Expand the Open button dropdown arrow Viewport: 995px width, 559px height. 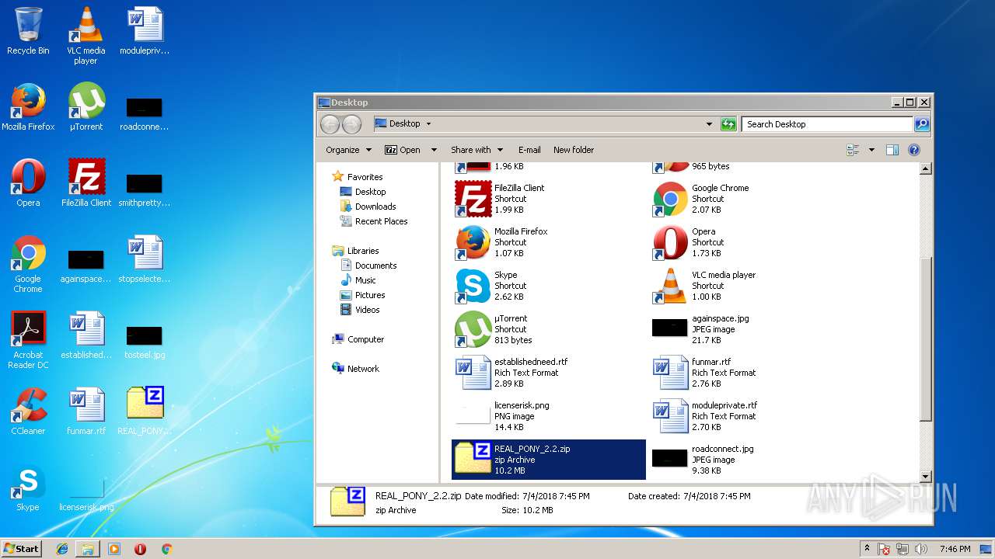click(434, 150)
